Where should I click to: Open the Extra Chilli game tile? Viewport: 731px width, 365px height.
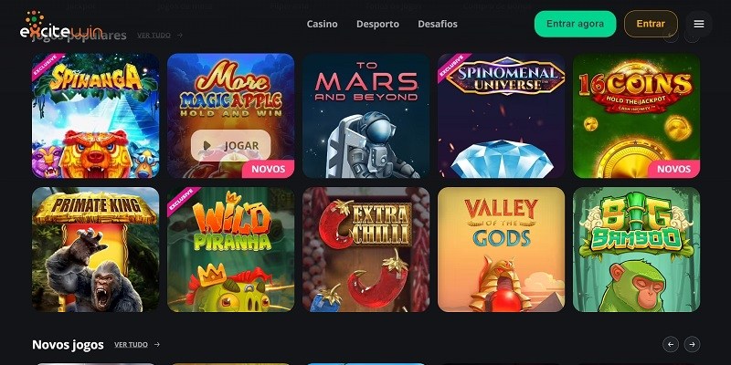click(x=366, y=249)
